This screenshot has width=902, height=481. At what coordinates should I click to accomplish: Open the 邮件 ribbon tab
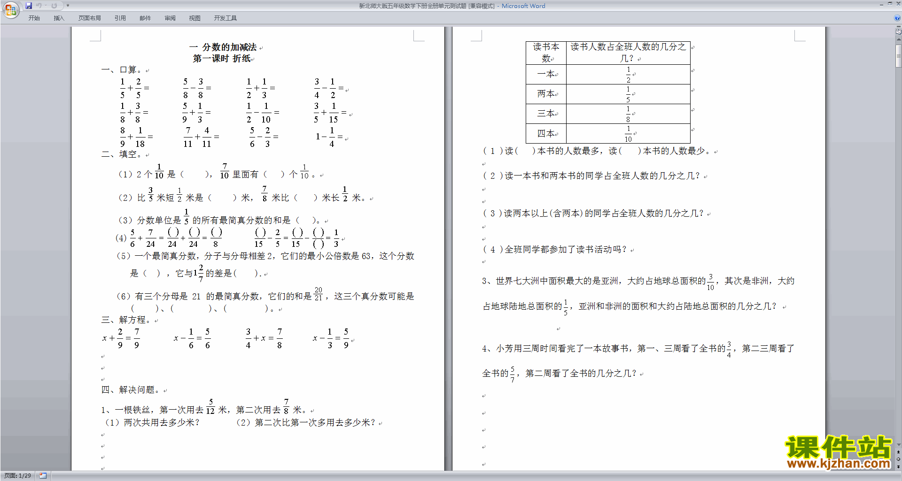click(x=145, y=18)
